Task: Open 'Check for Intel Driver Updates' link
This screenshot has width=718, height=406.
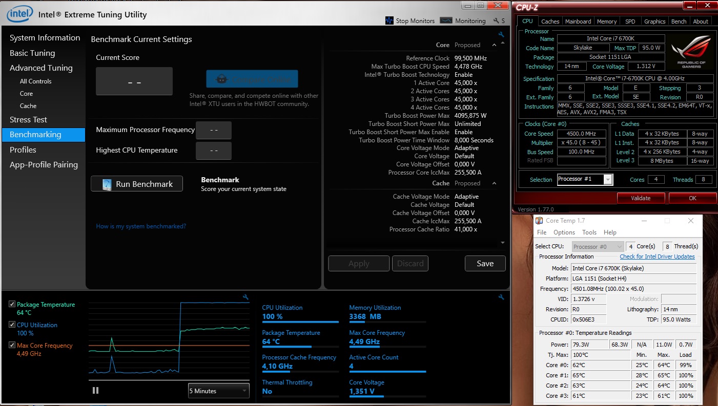Action: (657, 257)
